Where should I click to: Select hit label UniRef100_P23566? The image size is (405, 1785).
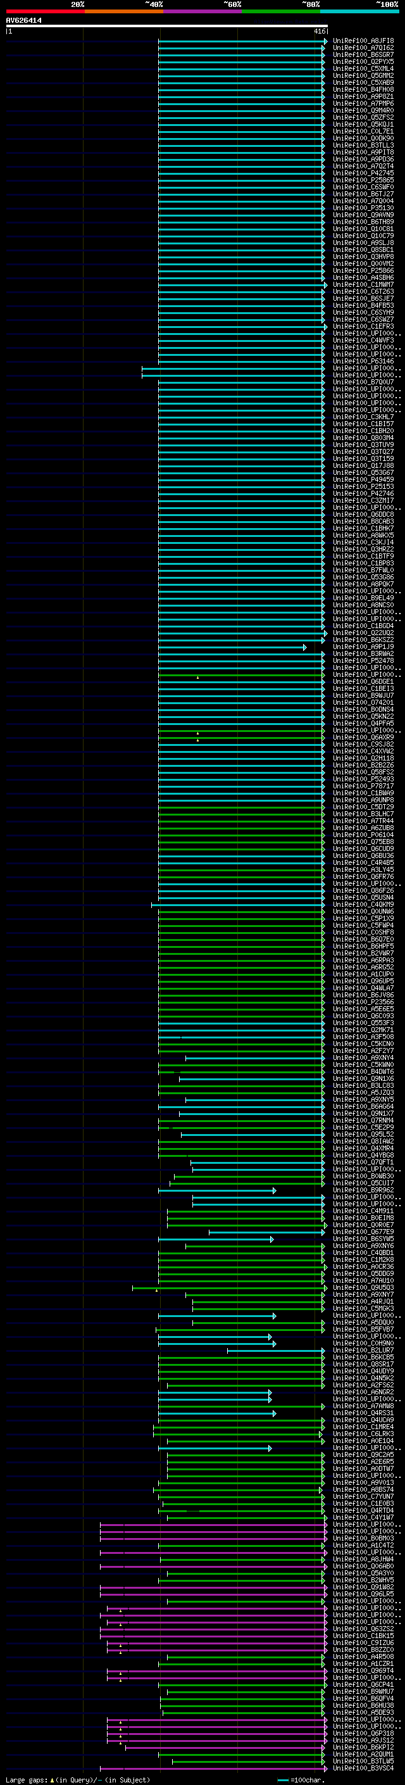click(363, 1002)
